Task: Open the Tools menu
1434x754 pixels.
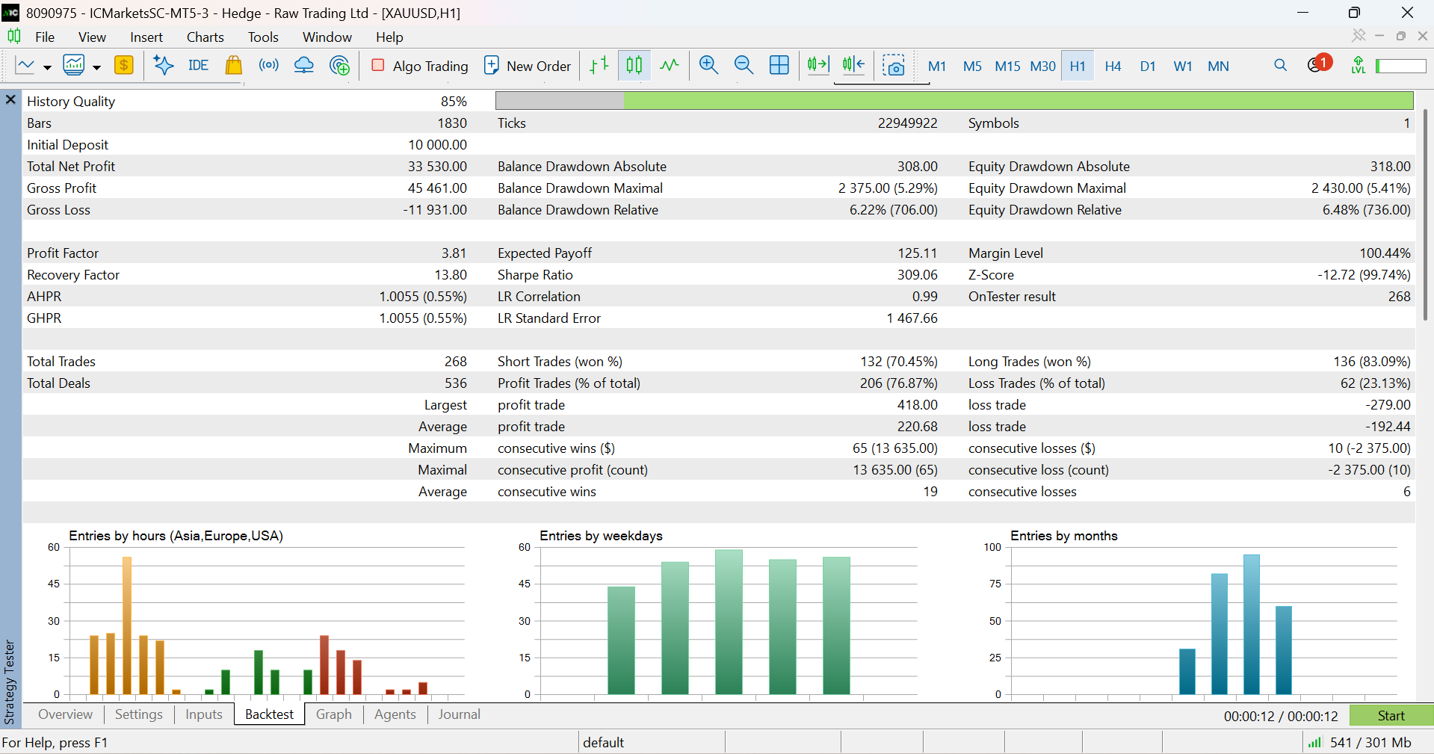Action: 263,37
